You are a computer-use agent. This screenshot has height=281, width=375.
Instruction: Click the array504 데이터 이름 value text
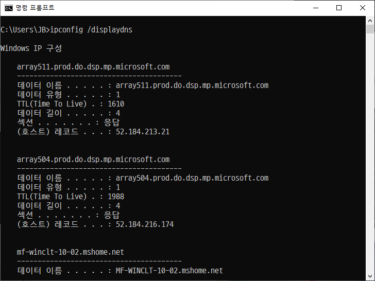(192, 178)
